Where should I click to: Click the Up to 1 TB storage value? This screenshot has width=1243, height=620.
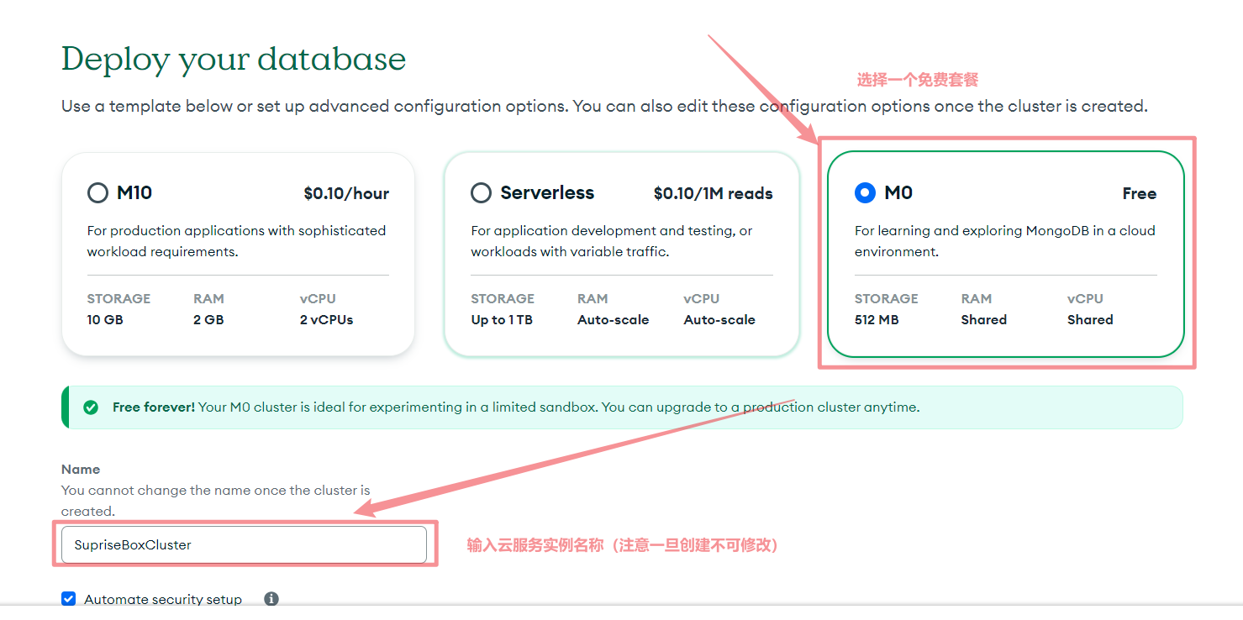pos(502,320)
